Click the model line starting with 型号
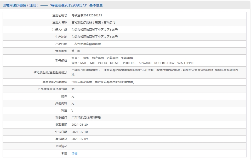This screenshot has width=251, height=160. 102,58
